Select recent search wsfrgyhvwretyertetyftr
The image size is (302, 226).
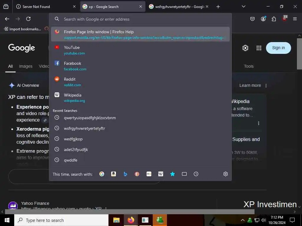tap(140, 128)
